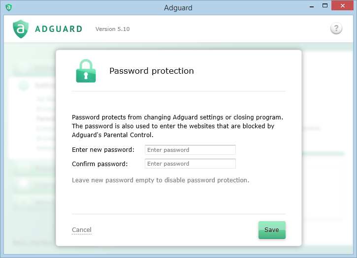Focus the Confirm password field

[190, 164]
